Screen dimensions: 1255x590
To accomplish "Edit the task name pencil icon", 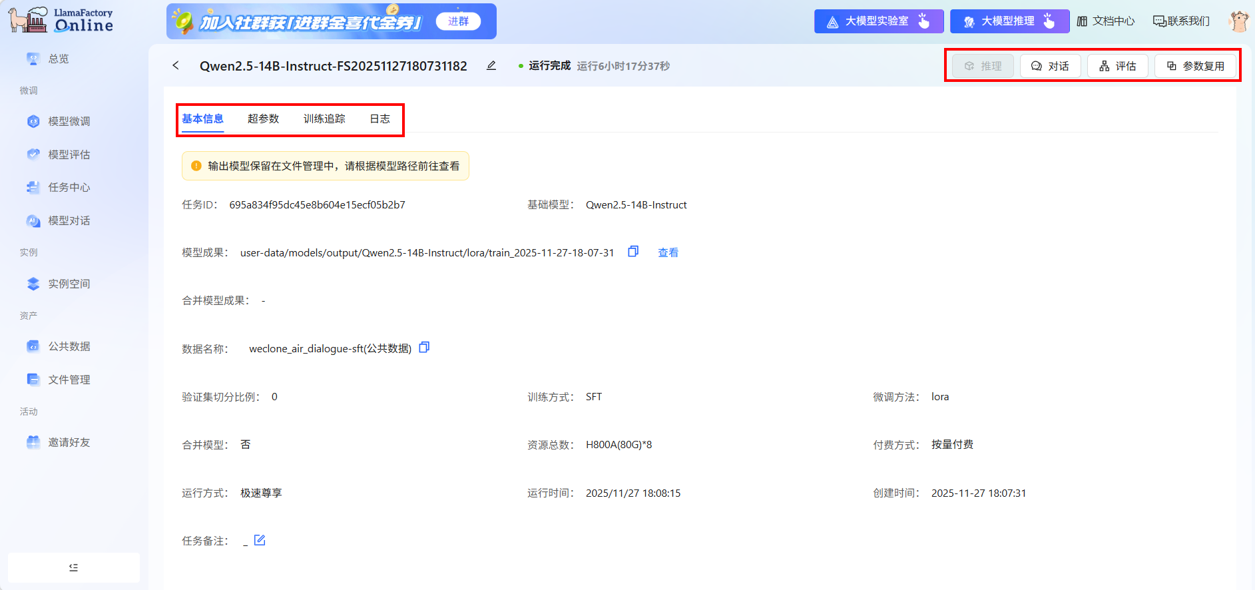I will pos(491,65).
